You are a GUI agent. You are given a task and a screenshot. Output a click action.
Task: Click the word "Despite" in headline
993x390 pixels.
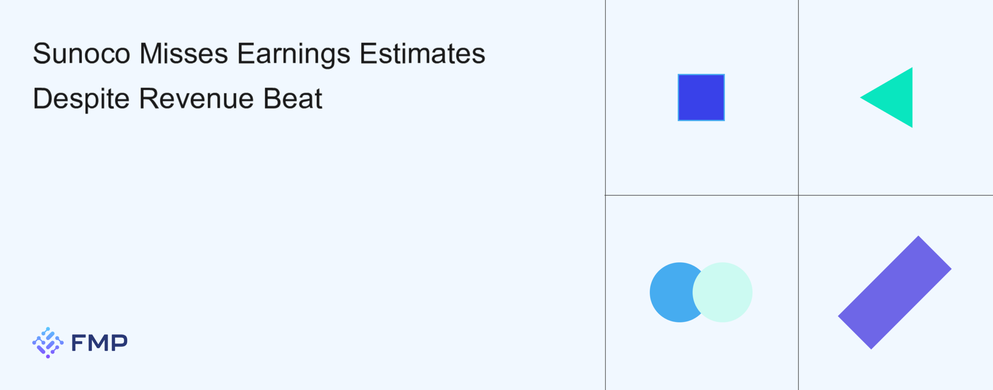click(x=81, y=99)
